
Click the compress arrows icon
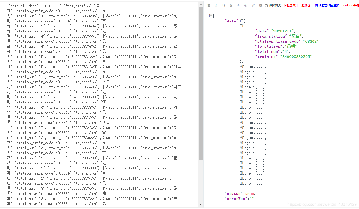pos(253,5)
